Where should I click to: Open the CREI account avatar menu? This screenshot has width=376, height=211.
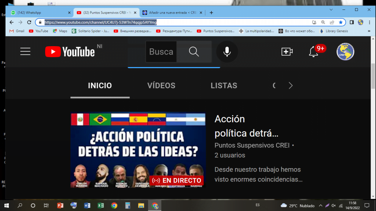345,52
